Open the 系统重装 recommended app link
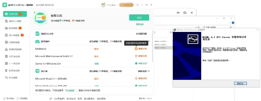The image size is (261, 101). point(101,99)
